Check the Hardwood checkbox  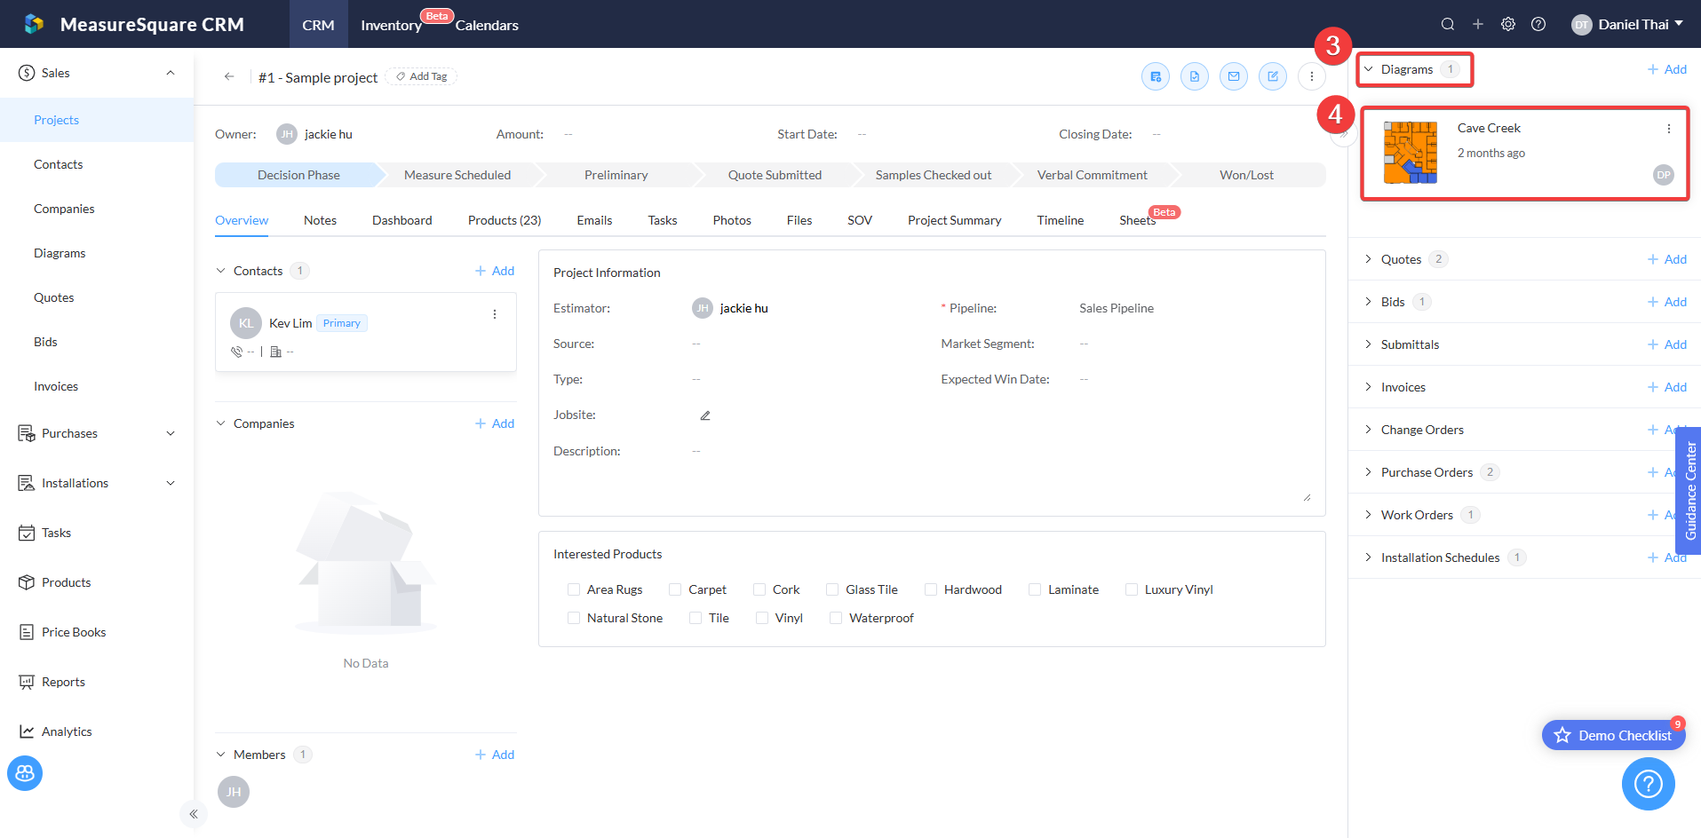tap(931, 589)
